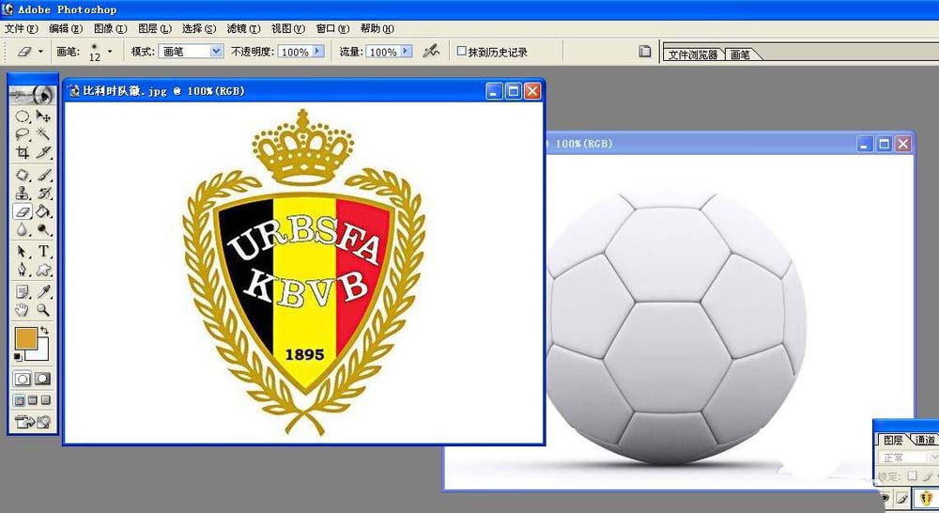This screenshot has width=939, height=513.
Task: Open the 图层 (L) menu in menu bar
Action: click(155, 29)
